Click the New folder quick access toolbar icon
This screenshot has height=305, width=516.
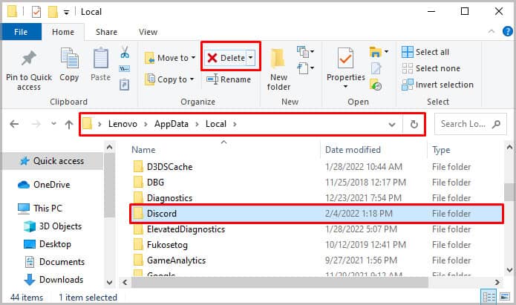coord(53,12)
